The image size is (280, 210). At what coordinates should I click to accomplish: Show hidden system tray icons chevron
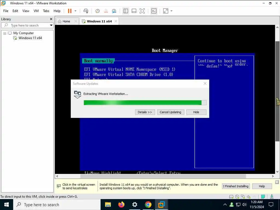pyautogui.click(x=225, y=205)
